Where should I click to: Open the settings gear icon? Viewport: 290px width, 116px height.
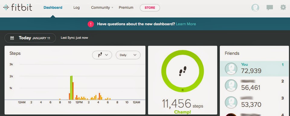click(x=283, y=7)
